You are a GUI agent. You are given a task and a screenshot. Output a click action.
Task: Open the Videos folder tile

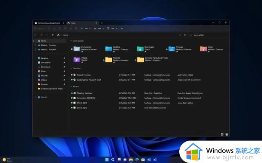click(81, 59)
